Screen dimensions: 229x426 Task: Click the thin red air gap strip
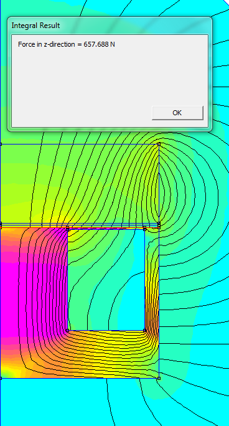80,227
